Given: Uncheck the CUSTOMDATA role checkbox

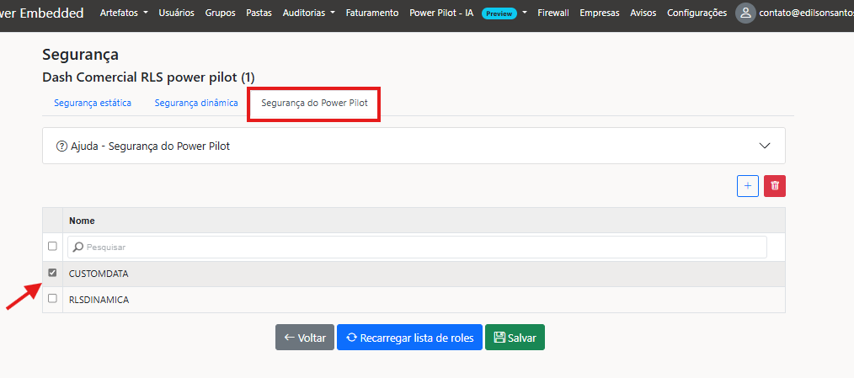Looking at the screenshot, I should 52,274.
